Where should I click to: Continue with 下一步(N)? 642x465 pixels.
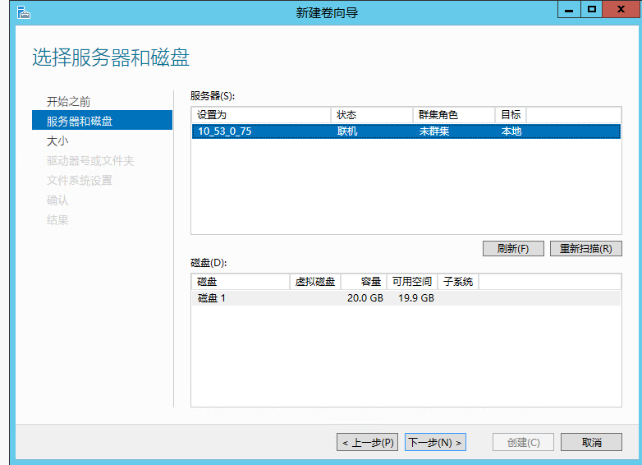(435, 443)
